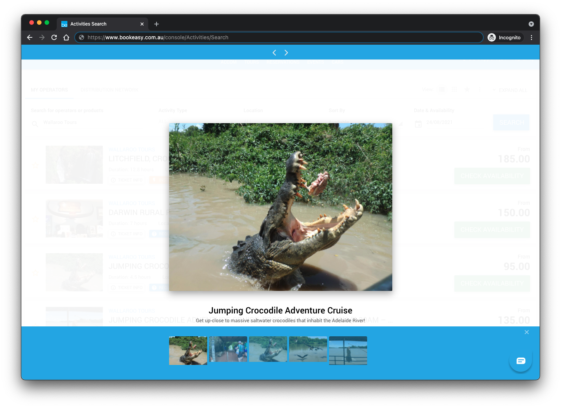561x408 pixels.
Task: Choose the favourites star view icon
Action: tap(467, 89)
